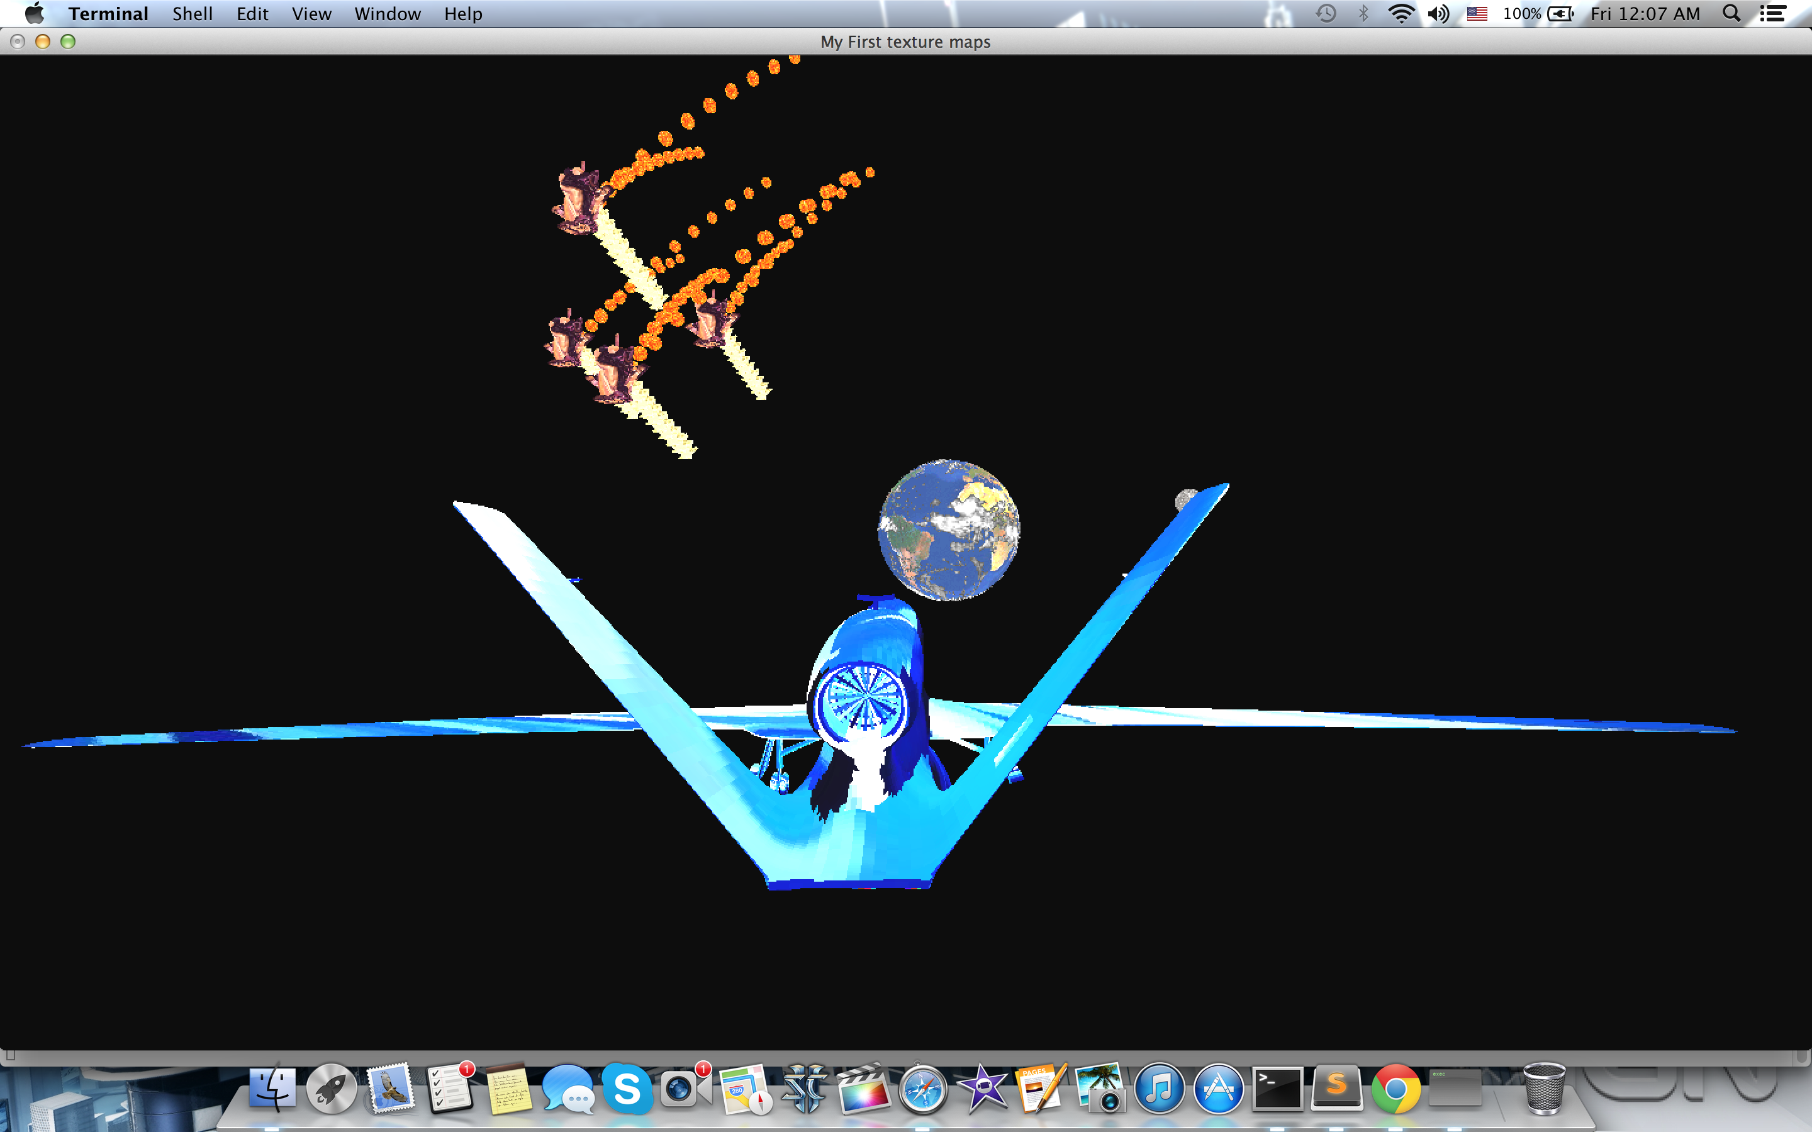Viewport: 1812px width, 1132px height.
Task: Click the Time Machine menu bar icon
Action: (1326, 13)
